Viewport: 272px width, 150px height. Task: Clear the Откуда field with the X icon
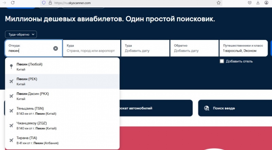pos(55,48)
